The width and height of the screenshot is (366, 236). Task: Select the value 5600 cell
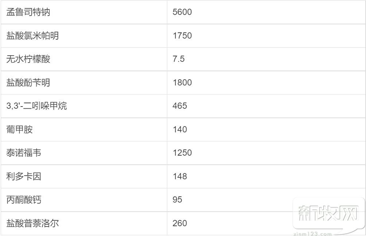click(266, 12)
